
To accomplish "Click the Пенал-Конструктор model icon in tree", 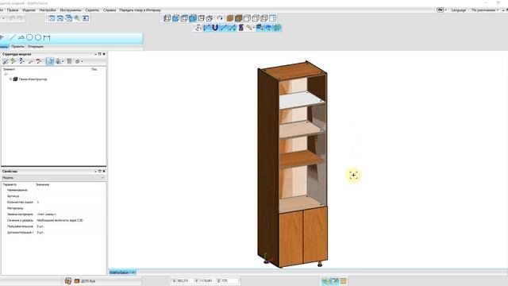I will coord(15,79).
